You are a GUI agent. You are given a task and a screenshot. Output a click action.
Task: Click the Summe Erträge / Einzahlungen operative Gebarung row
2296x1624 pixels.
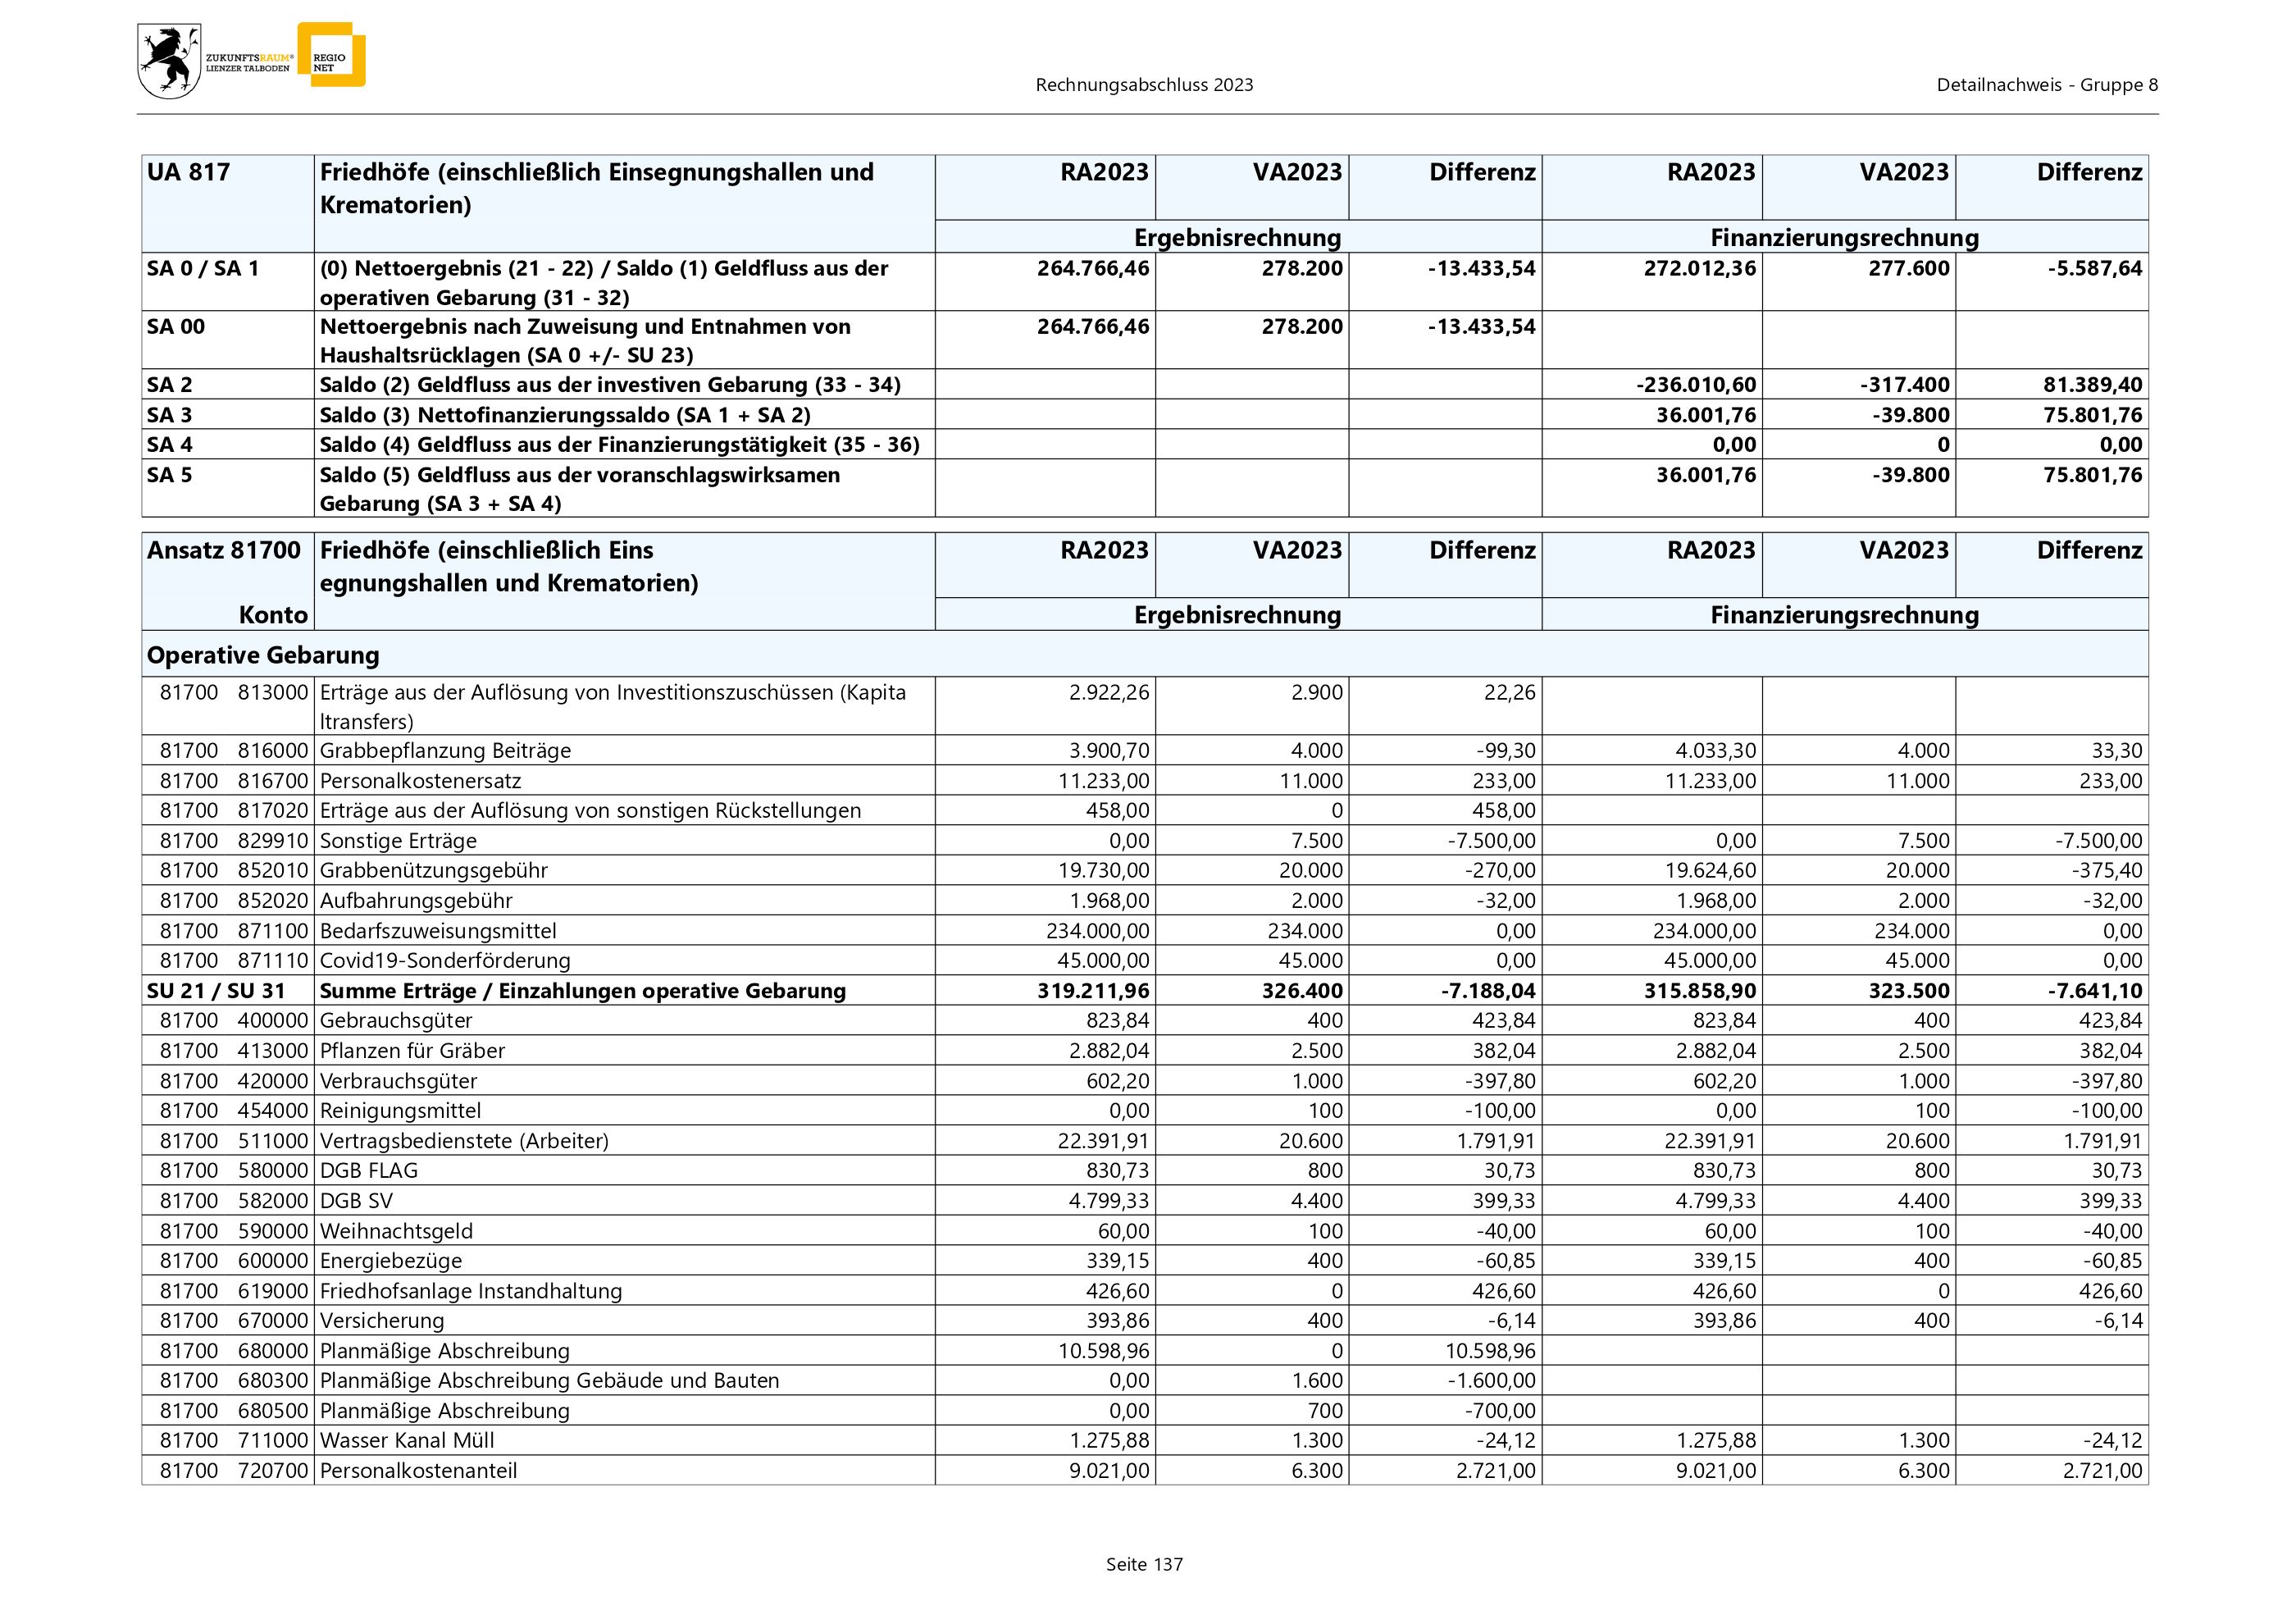coord(582,991)
